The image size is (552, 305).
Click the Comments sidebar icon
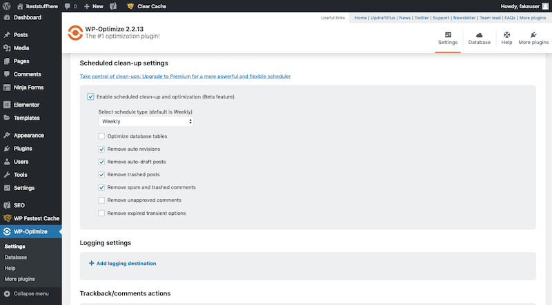coord(7,74)
